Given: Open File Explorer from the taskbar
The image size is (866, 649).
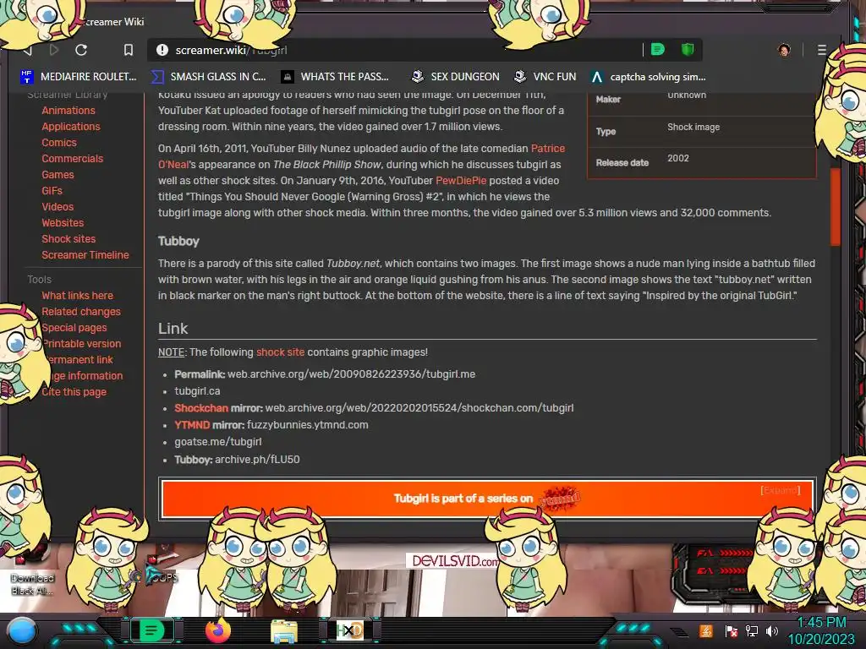Looking at the screenshot, I should coord(284,630).
